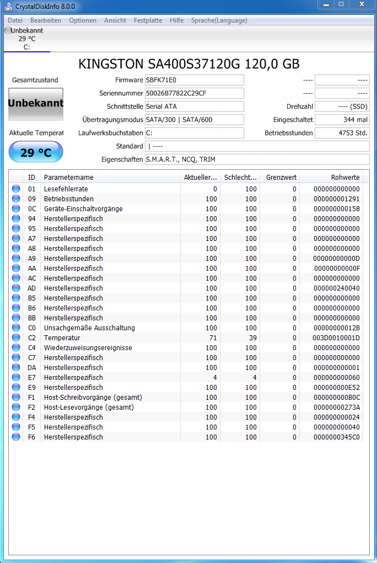Click the ID column header

[31, 178]
